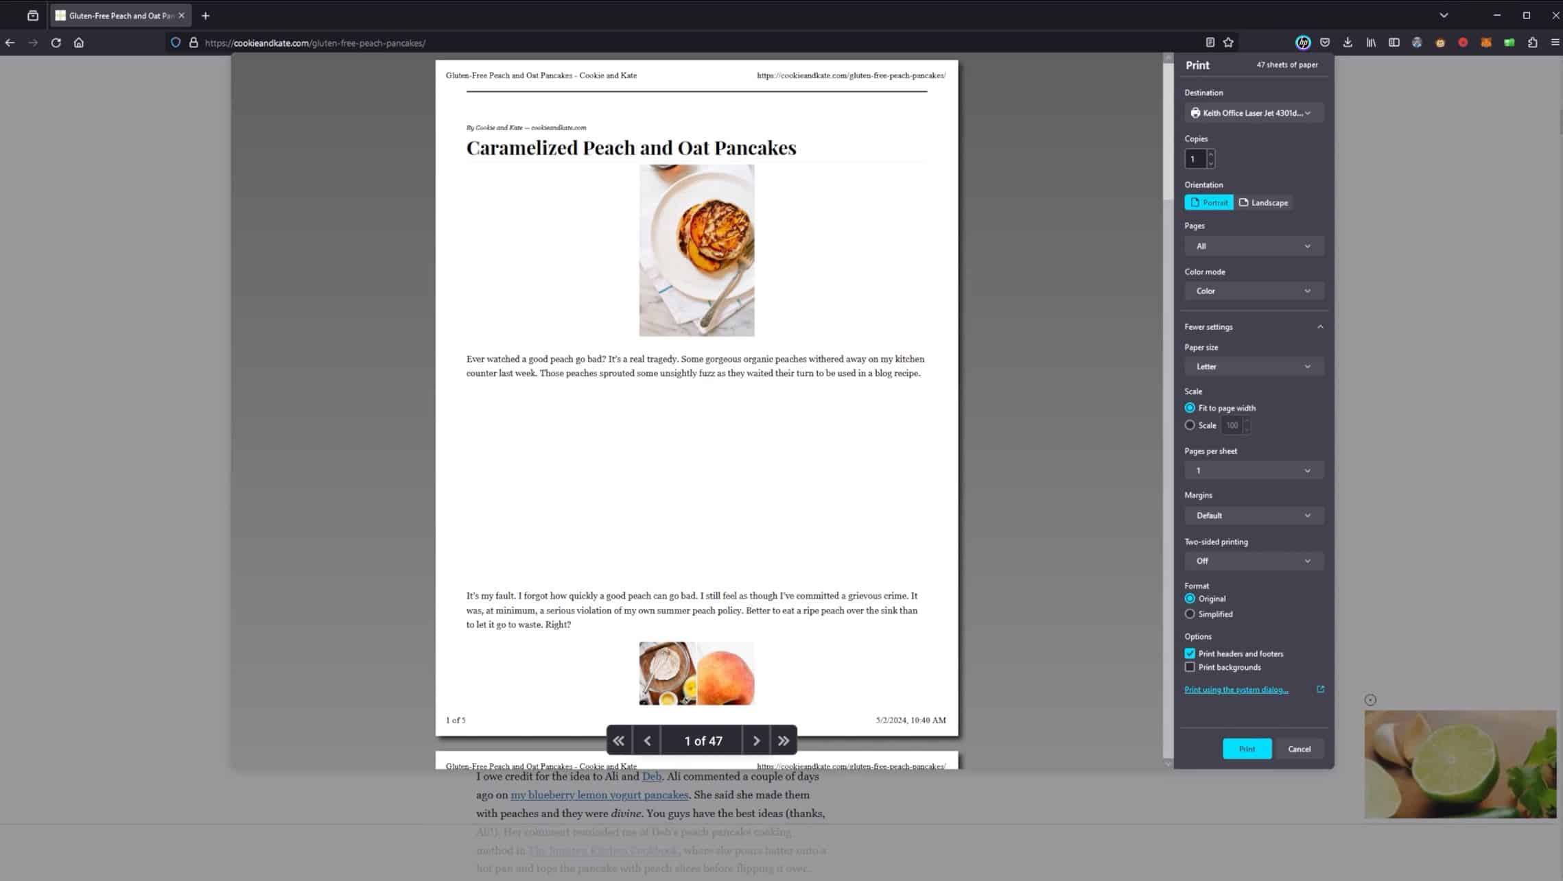The image size is (1563, 881).
Task: Open Print using the system dialog link
Action: pyautogui.click(x=1236, y=690)
